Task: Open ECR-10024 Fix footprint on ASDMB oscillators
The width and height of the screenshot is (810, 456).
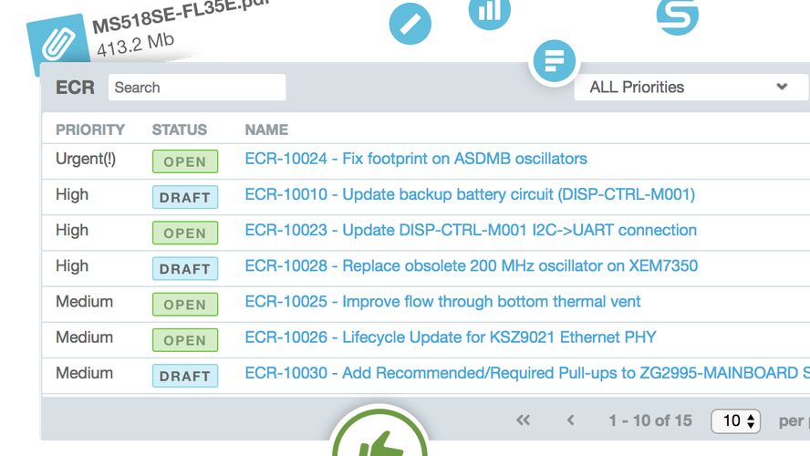Action: (416, 159)
